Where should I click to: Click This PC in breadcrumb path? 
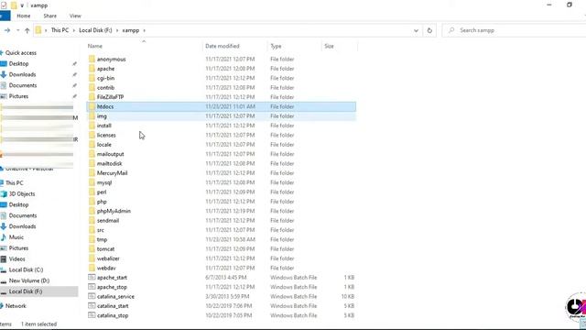60,30
